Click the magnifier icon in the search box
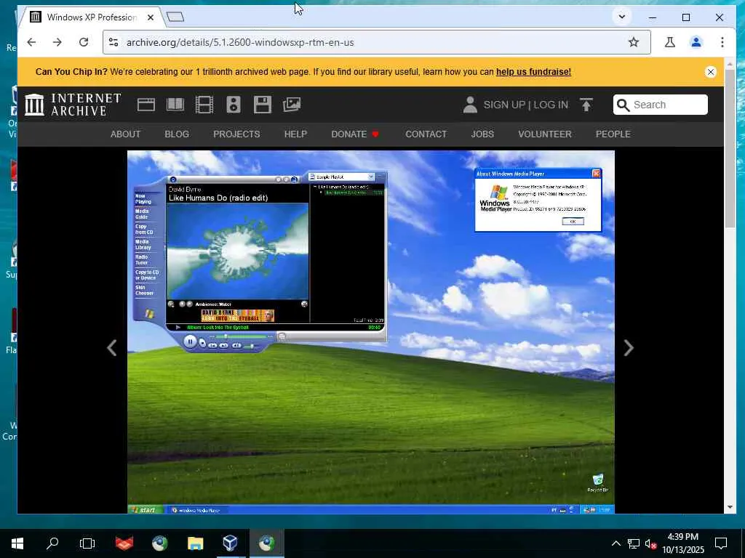The height and width of the screenshot is (558, 745). [x=623, y=105]
